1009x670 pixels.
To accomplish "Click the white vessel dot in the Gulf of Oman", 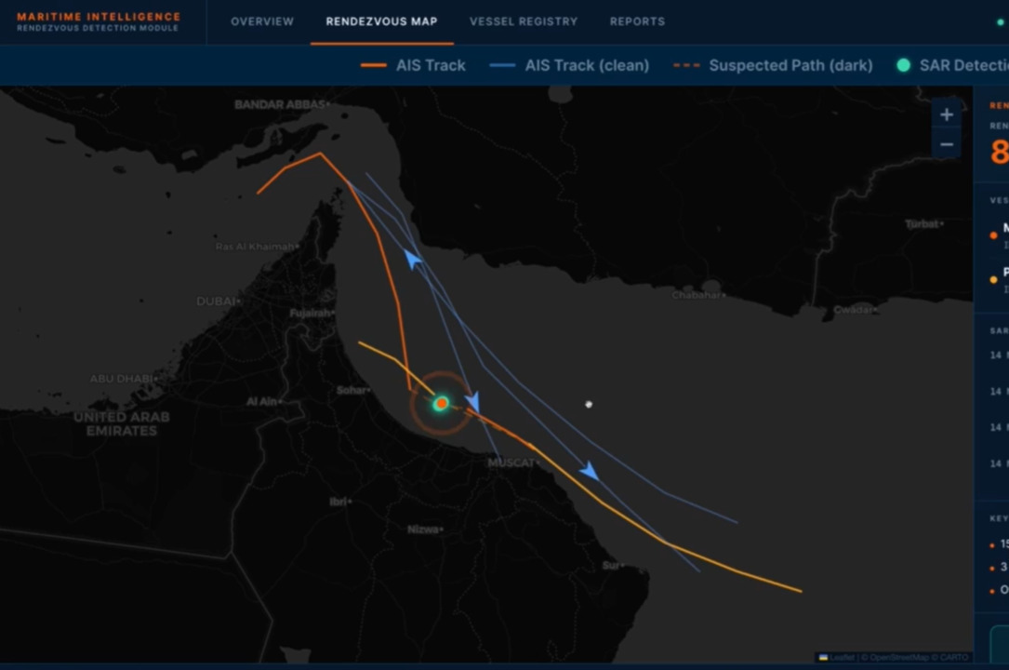I will (589, 404).
